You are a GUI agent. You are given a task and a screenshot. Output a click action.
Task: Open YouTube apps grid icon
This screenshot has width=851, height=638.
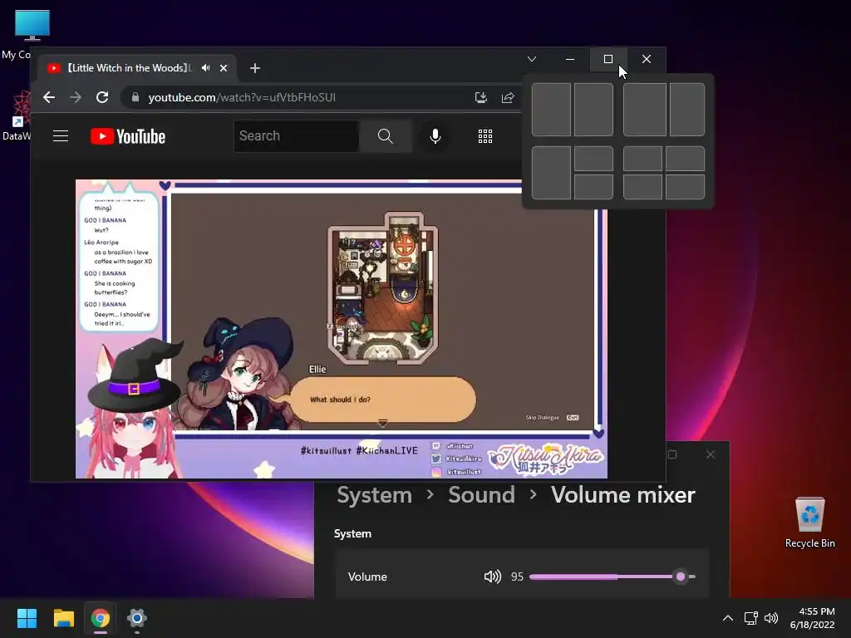click(485, 136)
